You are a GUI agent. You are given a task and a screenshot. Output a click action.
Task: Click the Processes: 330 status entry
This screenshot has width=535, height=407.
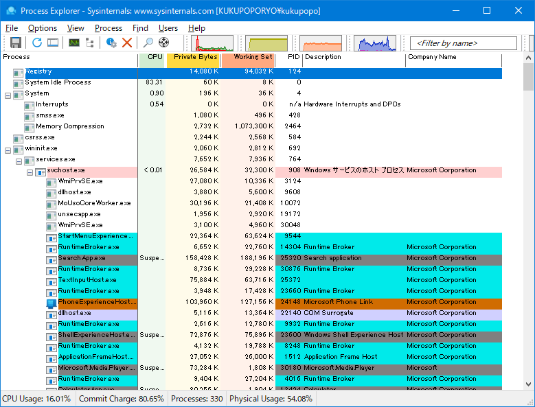(197, 399)
